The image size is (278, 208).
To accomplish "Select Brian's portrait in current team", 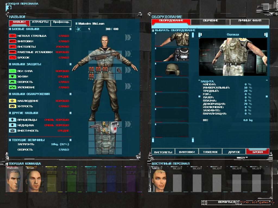I will [34, 181].
